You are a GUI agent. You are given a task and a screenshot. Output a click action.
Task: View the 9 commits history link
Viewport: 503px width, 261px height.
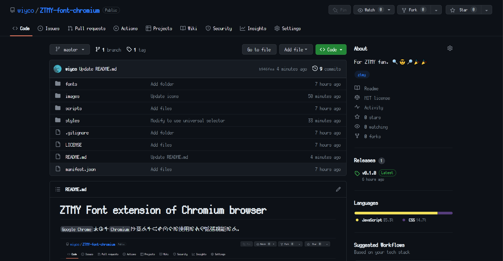tap(327, 69)
